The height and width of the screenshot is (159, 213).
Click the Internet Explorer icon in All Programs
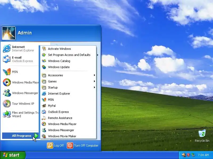pos(44,94)
